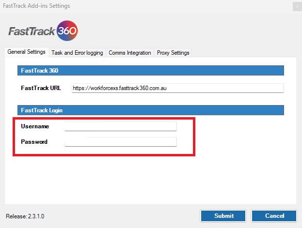Focus the Username text box
The width and height of the screenshot is (302, 228).
[121, 126]
